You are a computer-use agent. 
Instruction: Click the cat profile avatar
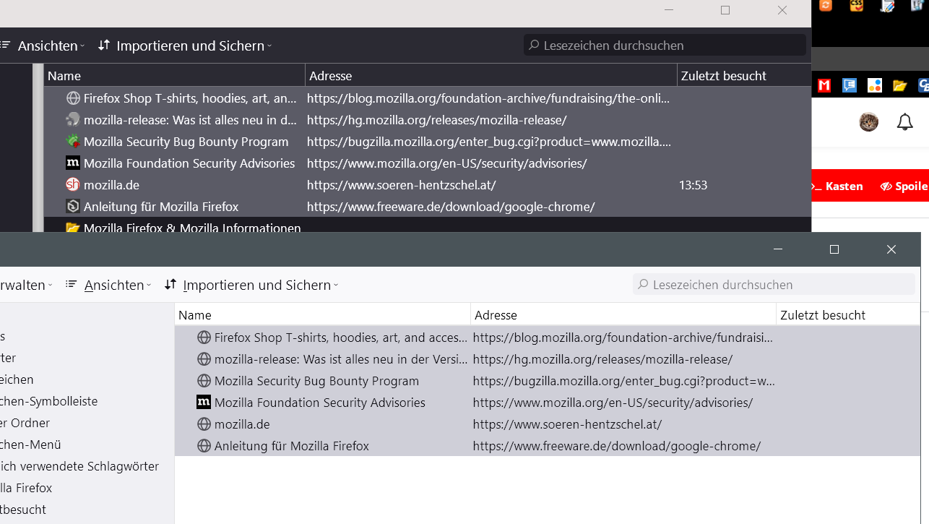point(868,122)
